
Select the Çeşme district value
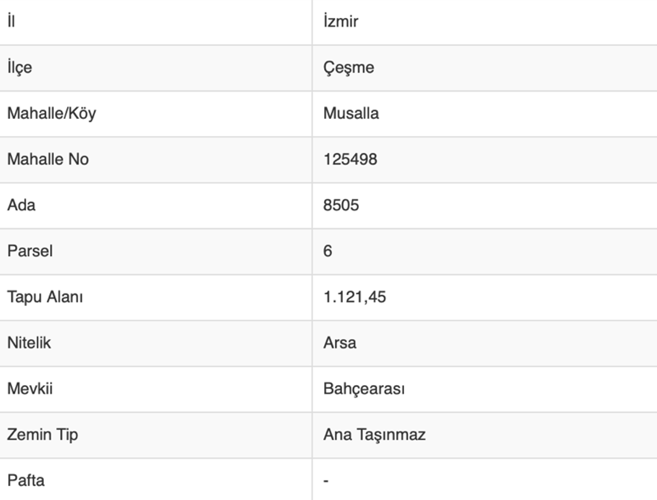[348, 68]
